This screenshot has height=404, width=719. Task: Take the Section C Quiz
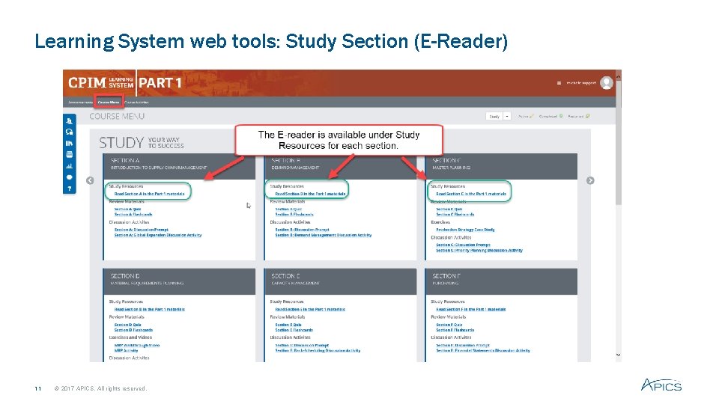click(x=449, y=209)
